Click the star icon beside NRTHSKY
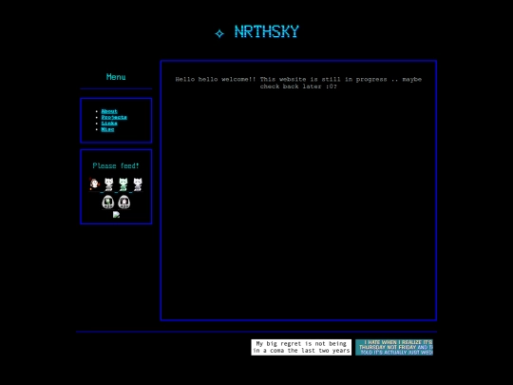 [219, 33]
